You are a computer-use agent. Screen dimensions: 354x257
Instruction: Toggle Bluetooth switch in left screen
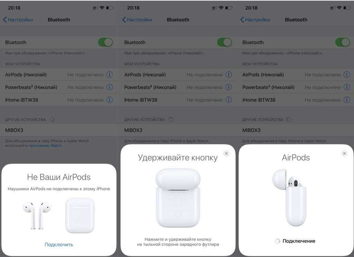click(x=105, y=42)
